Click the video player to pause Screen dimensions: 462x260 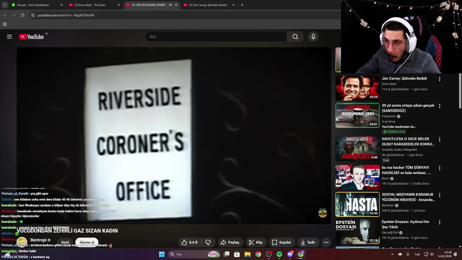pos(174,135)
